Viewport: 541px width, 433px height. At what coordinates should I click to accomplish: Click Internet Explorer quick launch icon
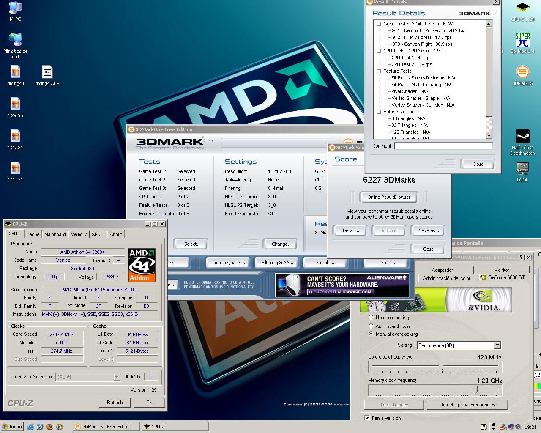point(30,427)
